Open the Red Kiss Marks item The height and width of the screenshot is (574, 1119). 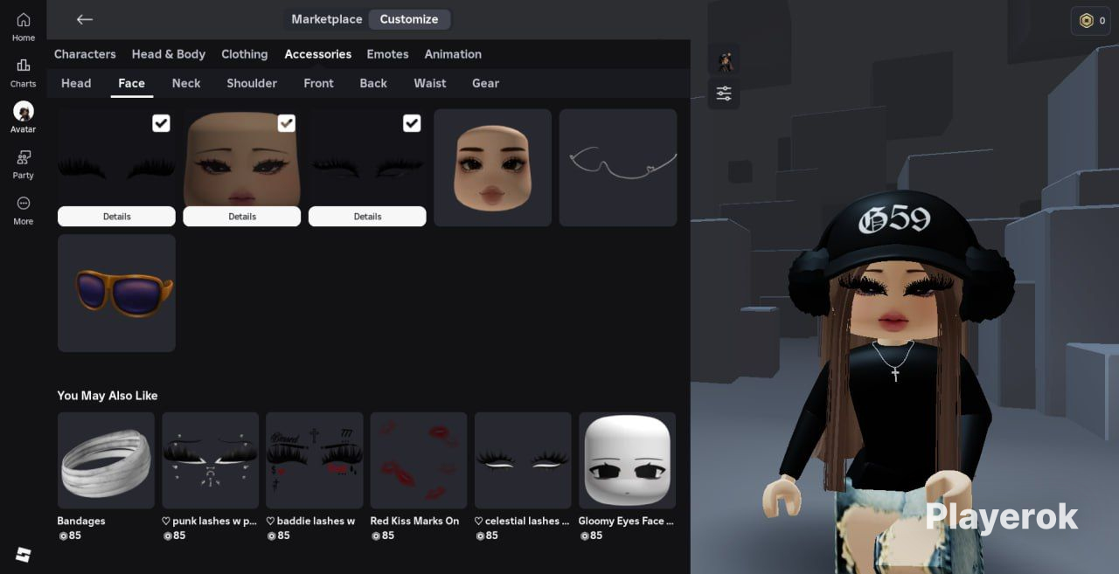coord(419,460)
